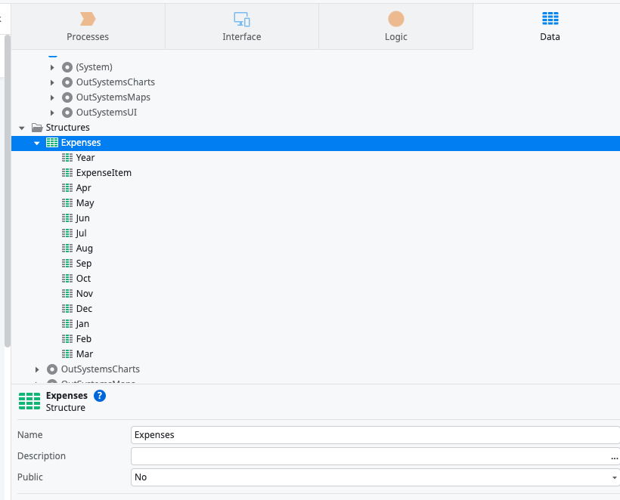Screen dimensions: 620x500
Task: Select the Jul attribute
Action: pos(81,233)
